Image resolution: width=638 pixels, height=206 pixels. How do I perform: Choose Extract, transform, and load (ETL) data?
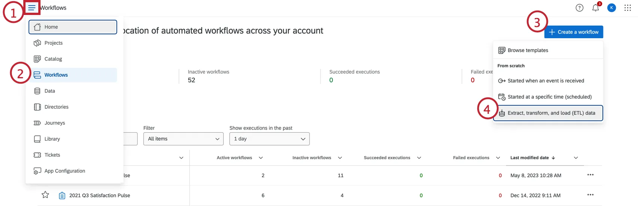[551, 113]
